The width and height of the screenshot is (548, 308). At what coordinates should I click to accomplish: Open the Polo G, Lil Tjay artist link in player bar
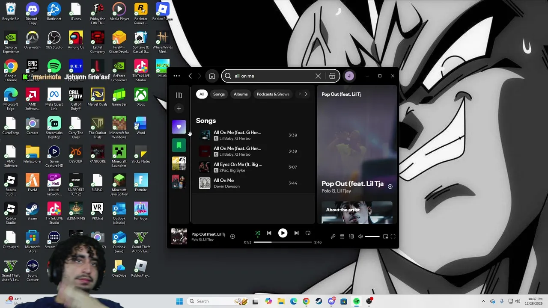203,240
